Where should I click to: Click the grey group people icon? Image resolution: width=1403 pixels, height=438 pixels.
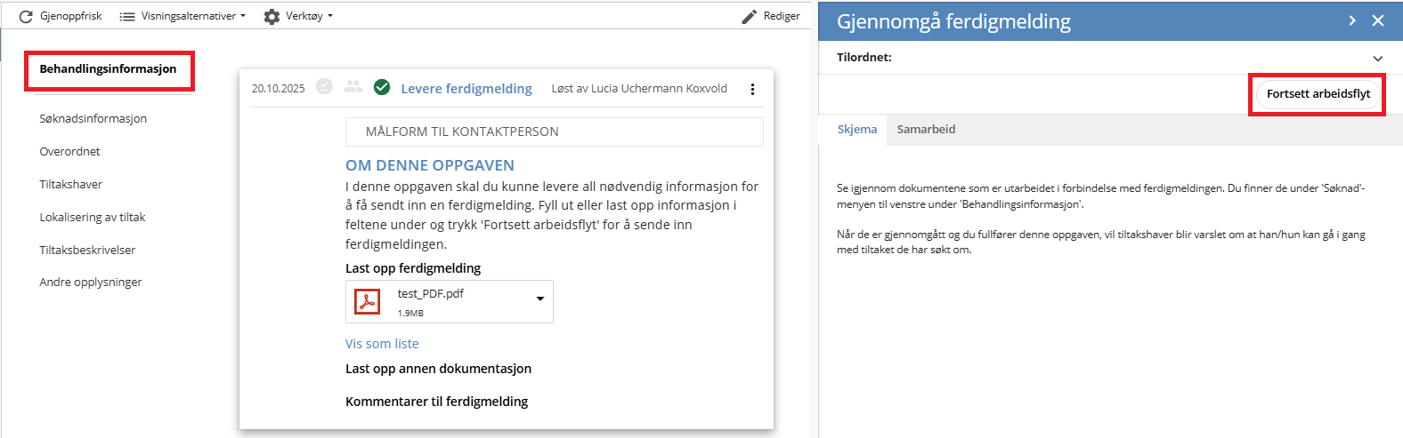click(353, 87)
